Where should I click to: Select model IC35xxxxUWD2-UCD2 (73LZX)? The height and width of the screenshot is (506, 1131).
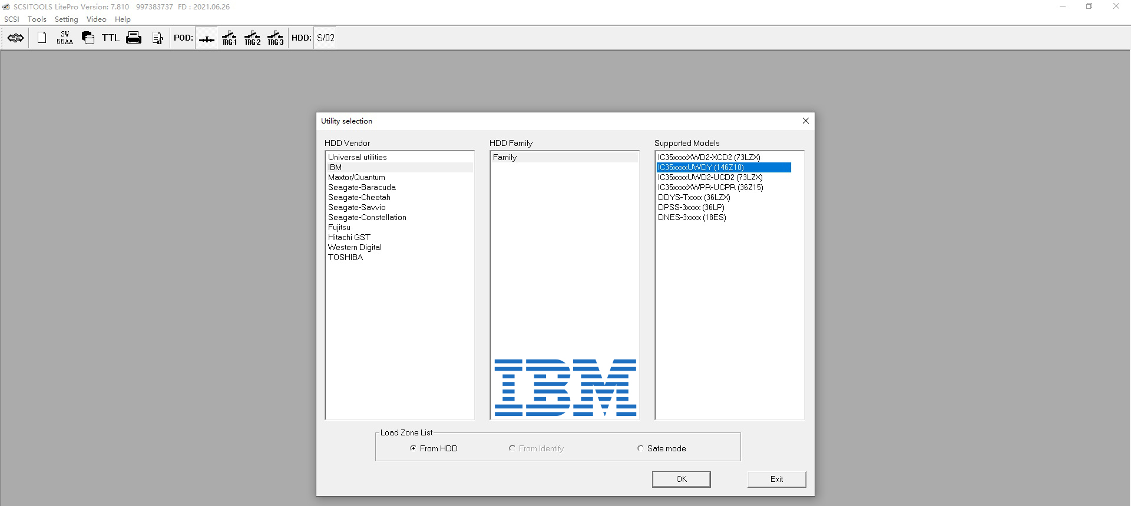(724, 177)
